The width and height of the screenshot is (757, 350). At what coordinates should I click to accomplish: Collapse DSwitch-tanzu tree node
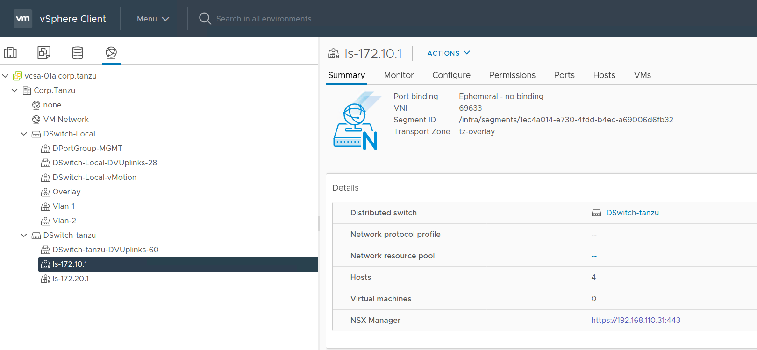click(24, 235)
